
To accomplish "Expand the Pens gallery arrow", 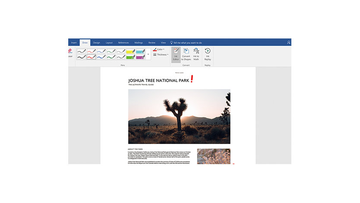I will pos(148,54).
